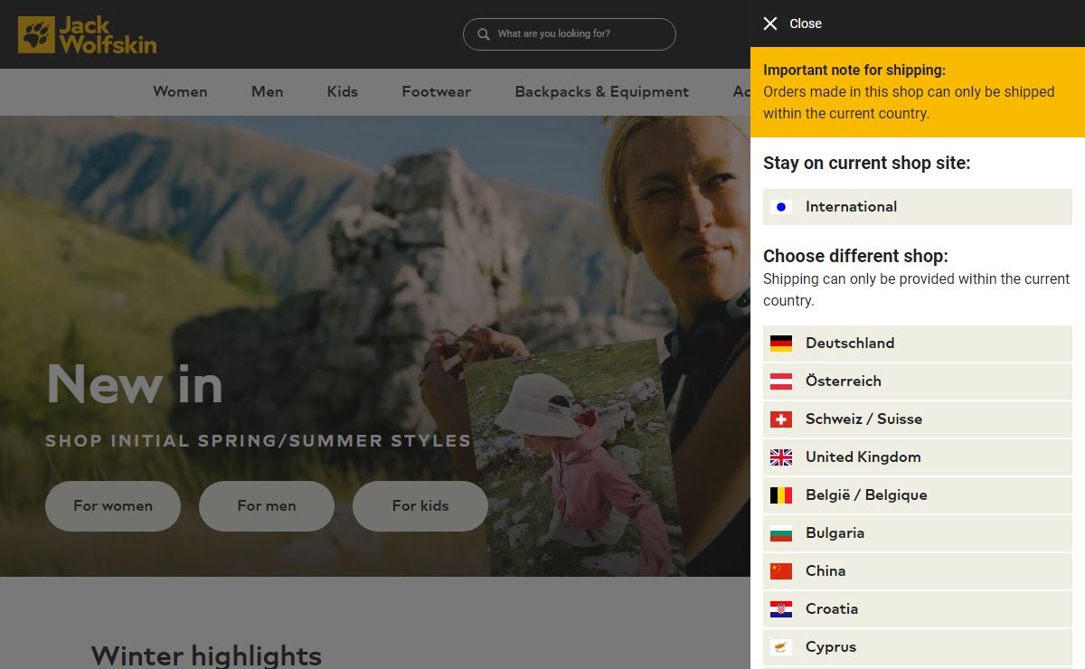Click the For men button
This screenshot has width=1085, height=669.
click(267, 506)
